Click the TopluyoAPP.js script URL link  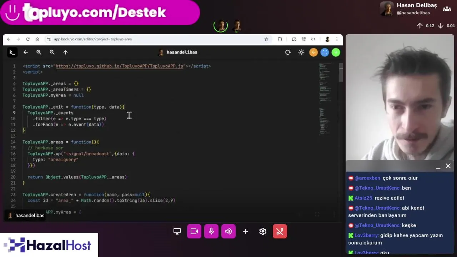[119, 66]
